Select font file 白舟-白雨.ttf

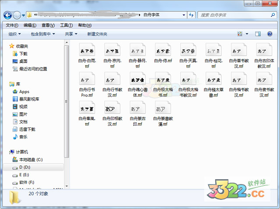pyautogui.click(x=87, y=56)
